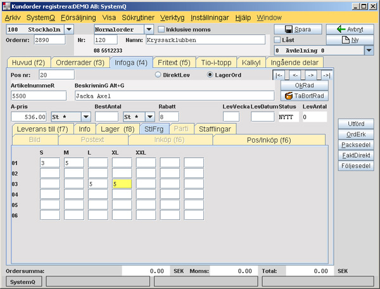380x289 pixels.
Task: Open the Info sub-tab
Action: (x=84, y=129)
